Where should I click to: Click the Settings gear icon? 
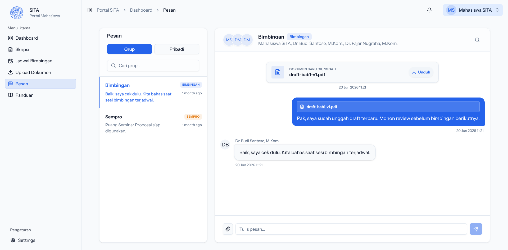[13, 240]
